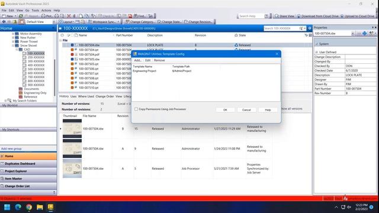This screenshot has height=213, width=379.
Task: Open the file selector dropdown in Properties
Action: point(353,34)
